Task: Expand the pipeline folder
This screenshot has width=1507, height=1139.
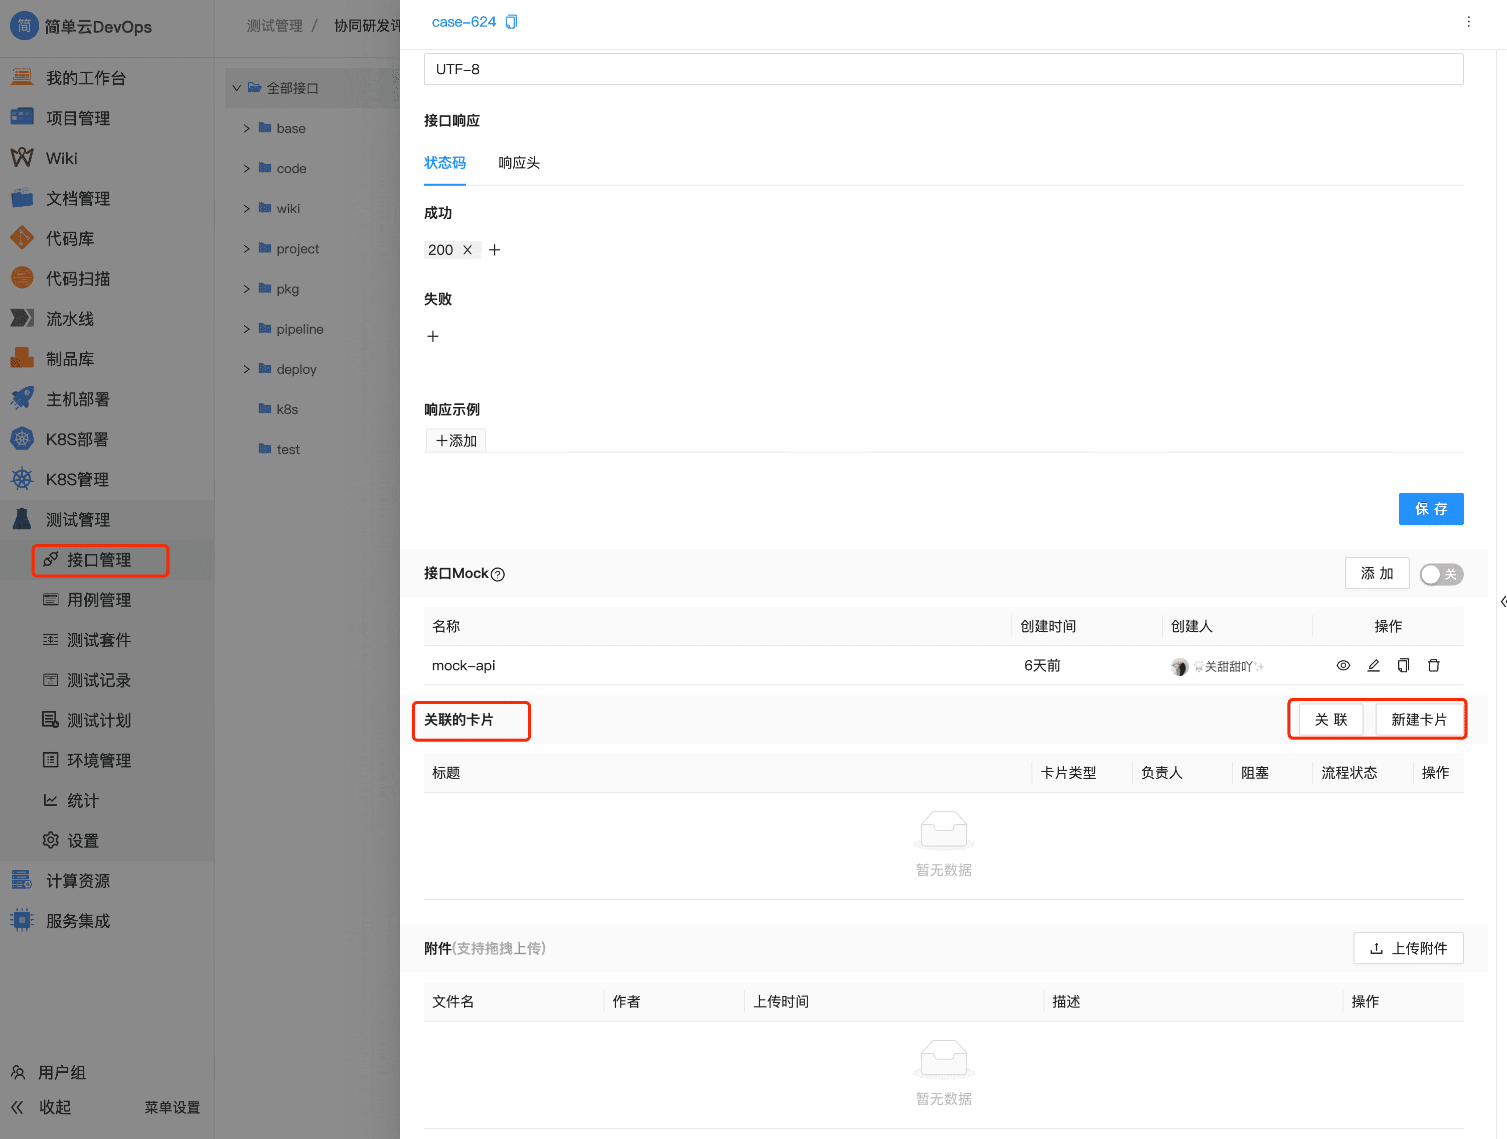Action: [x=247, y=328]
